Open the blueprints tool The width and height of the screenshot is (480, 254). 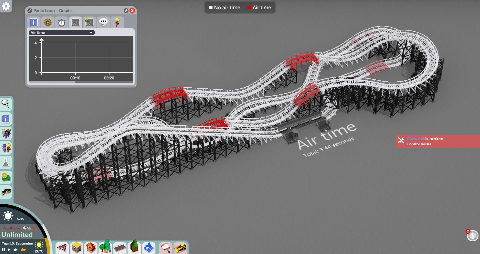coord(149,248)
